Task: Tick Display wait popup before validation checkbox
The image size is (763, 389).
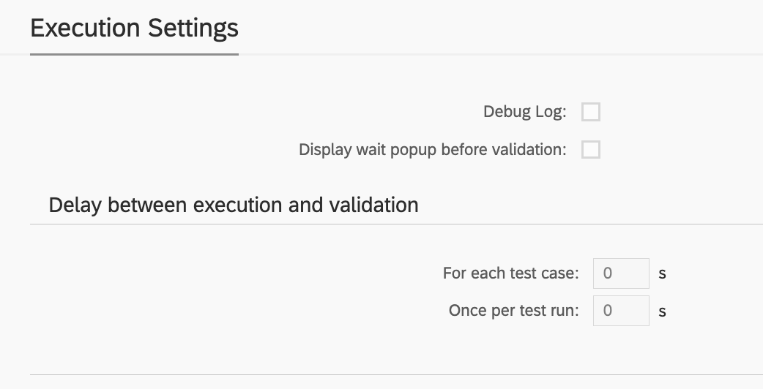Action: [x=590, y=150]
